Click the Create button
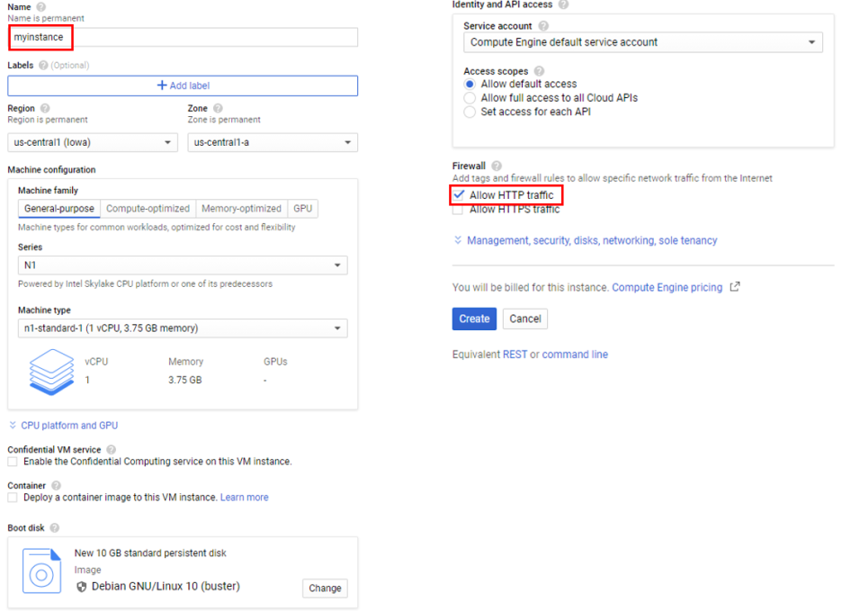This screenshot has height=611, width=842. (474, 319)
